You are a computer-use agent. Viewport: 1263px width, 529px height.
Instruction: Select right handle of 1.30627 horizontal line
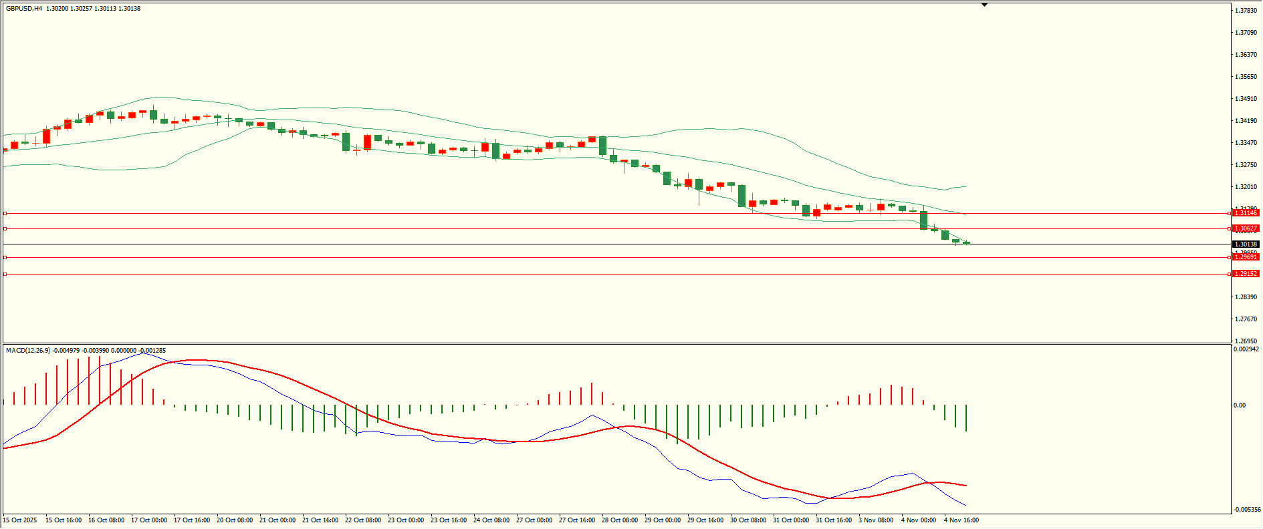(x=1229, y=228)
